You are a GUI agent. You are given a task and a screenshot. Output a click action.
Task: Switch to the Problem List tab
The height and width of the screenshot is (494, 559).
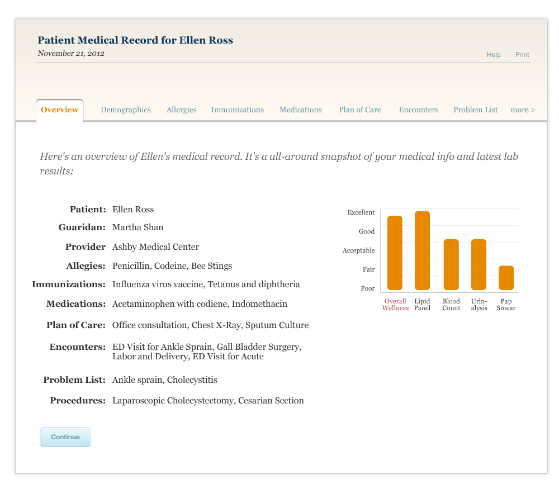click(x=475, y=110)
